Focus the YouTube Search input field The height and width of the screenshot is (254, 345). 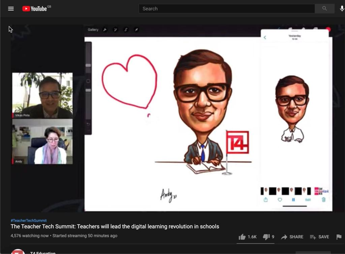point(226,9)
